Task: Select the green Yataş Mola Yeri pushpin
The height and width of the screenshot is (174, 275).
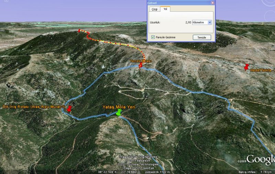Action: [119, 112]
